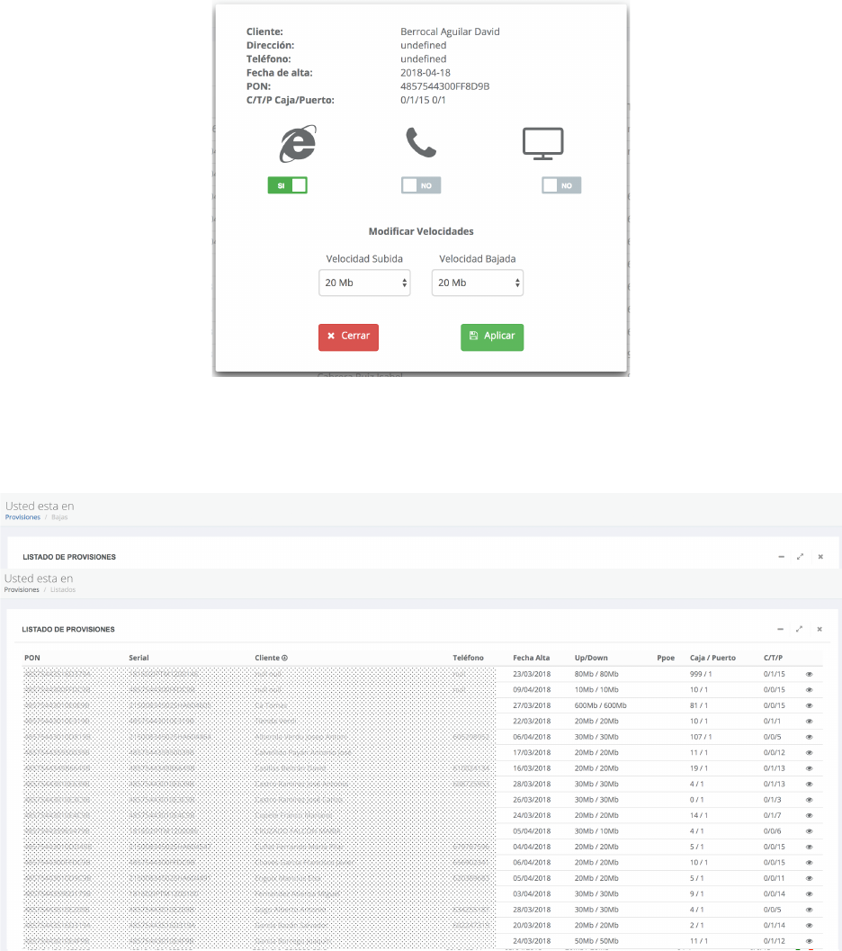Viewport: 842px width, 951px height.
Task: Click client name Berrocal Aguilar David
Action: coord(450,31)
